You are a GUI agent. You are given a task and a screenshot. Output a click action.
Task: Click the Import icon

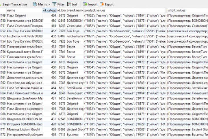[x=85, y=4]
